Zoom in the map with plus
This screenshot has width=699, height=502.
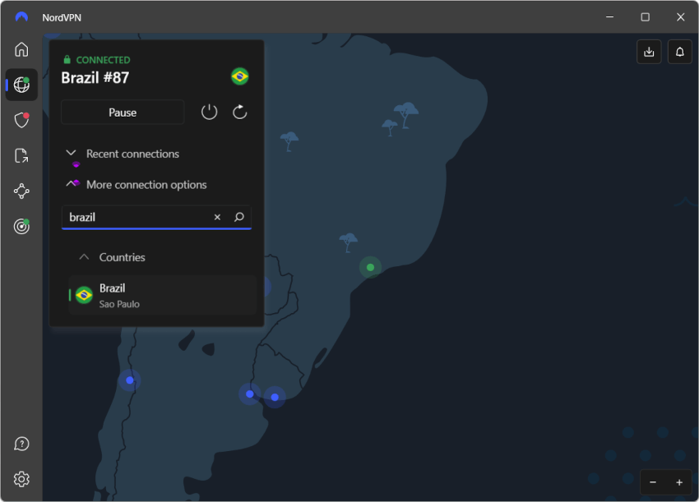pos(679,482)
